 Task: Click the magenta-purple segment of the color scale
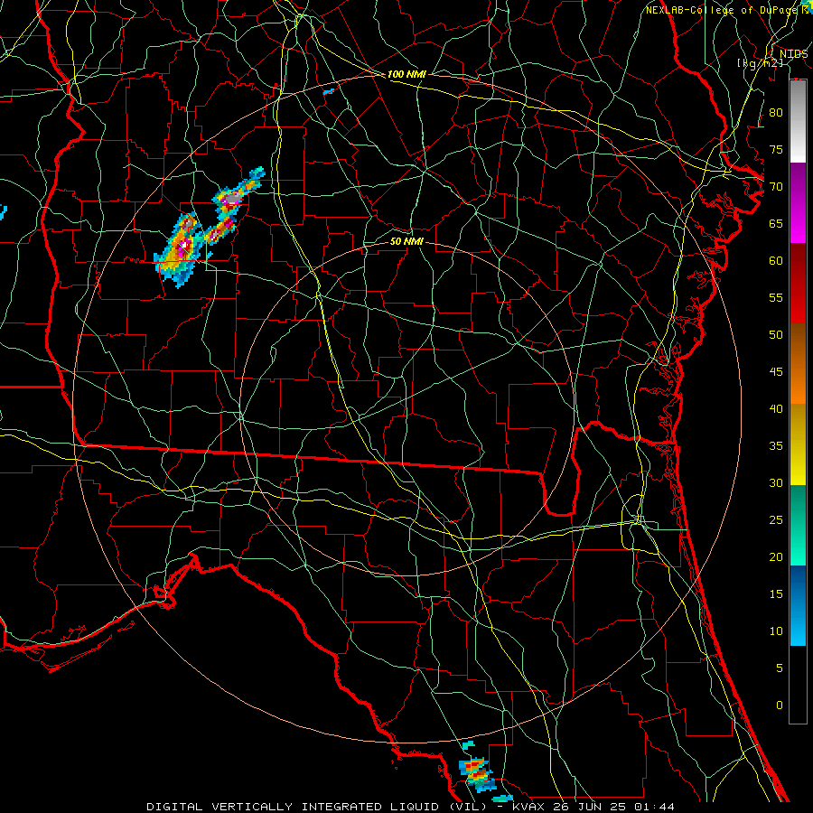pos(798,203)
